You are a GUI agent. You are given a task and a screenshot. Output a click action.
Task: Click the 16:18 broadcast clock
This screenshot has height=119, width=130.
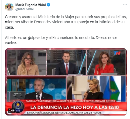[x=18, y=111]
